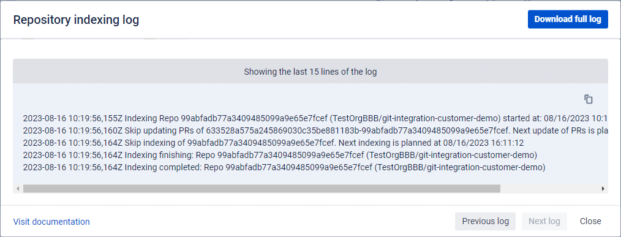This screenshot has height=237, width=621.
Task: Click the timestamp ending in 160Z
Action: 73,130
